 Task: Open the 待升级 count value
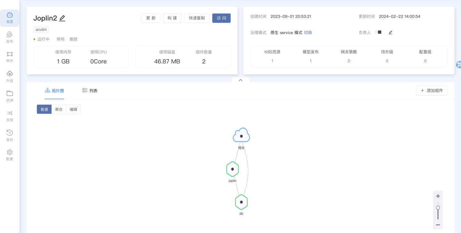387,61
